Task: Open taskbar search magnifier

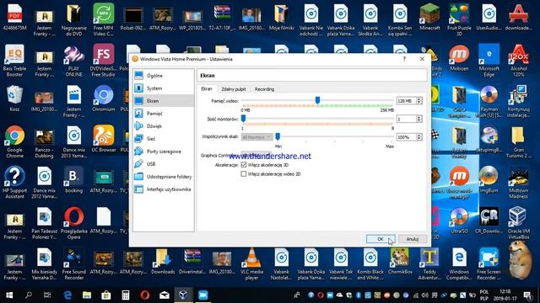Action: pos(29,295)
